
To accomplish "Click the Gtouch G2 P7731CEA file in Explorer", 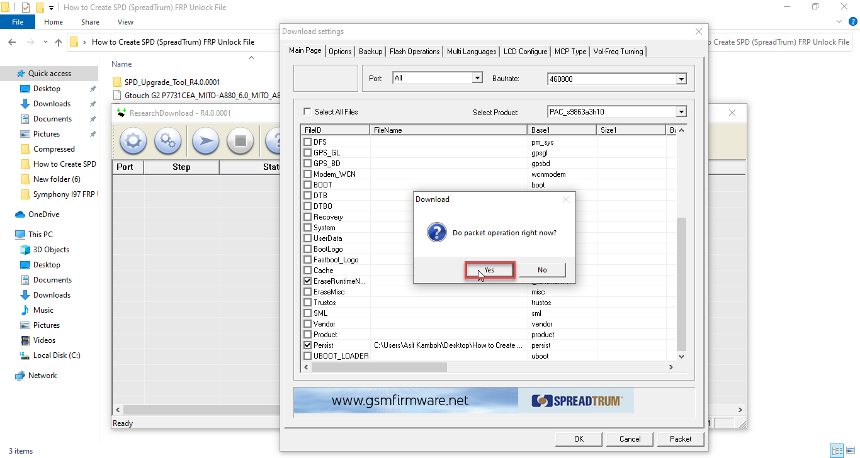I will (195, 96).
